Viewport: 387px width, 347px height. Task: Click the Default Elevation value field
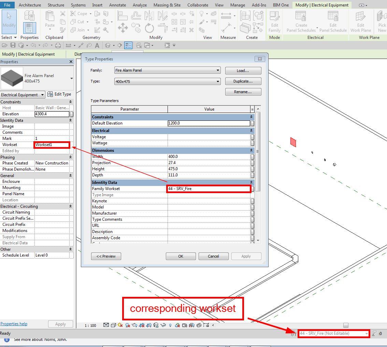point(209,123)
